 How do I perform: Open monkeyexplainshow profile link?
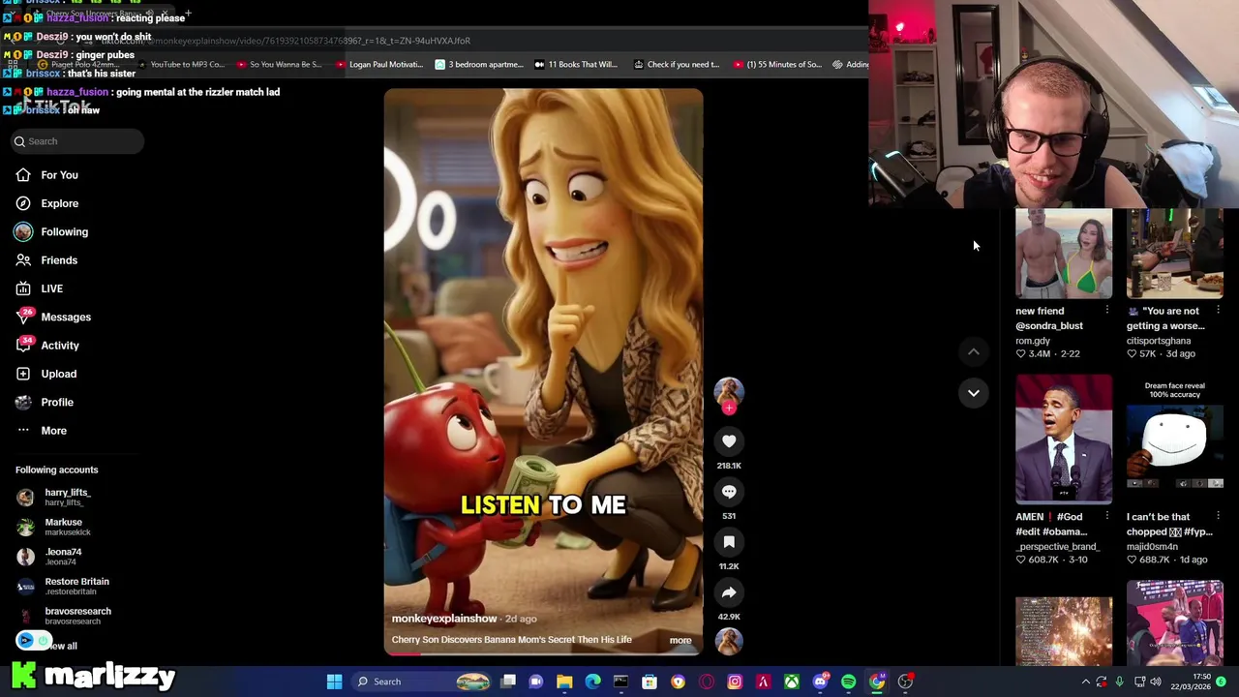pyautogui.click(x=444, y=619)
